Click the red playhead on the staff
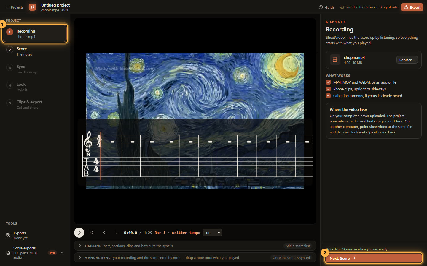427x266 pixels. point(101,156)
